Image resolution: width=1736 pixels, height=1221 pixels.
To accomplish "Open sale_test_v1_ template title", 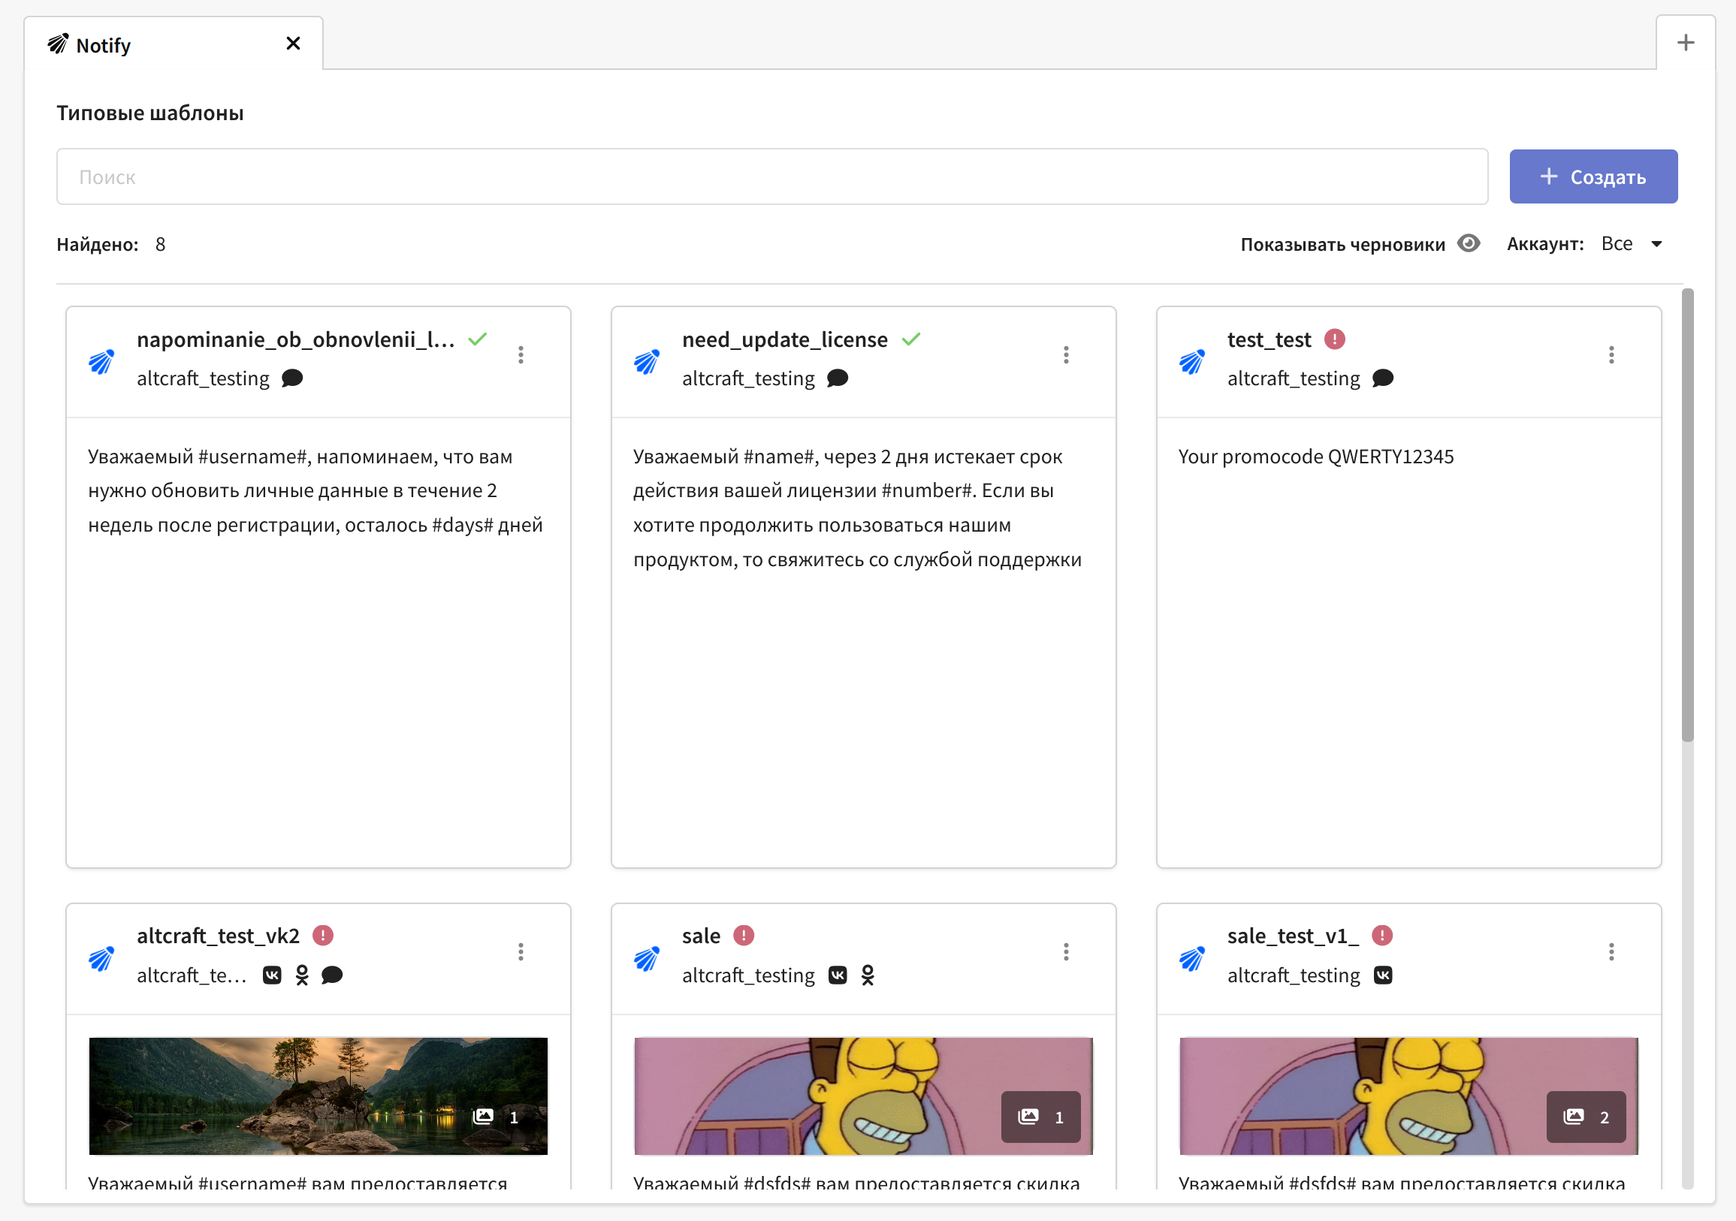I will point(1292,936).
